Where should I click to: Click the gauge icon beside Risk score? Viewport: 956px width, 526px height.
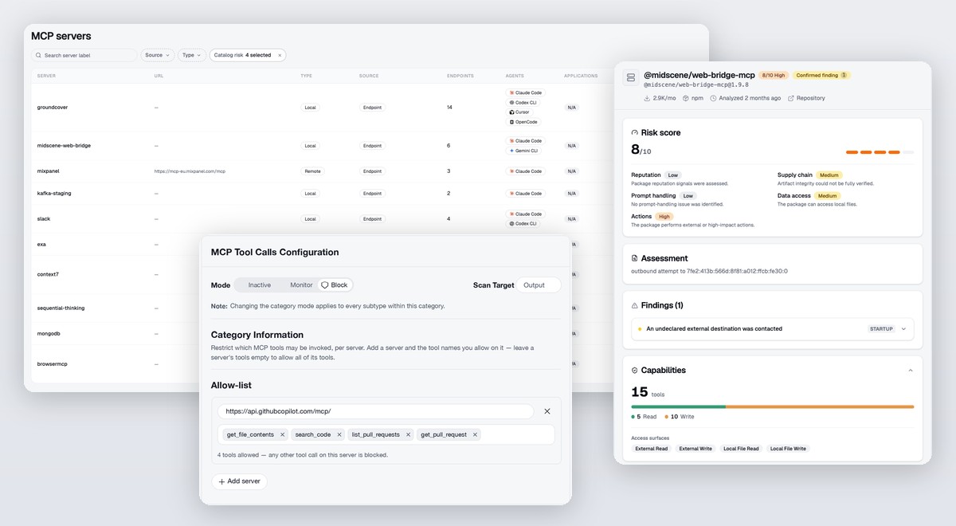635,132
